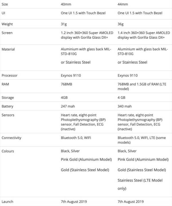Select the 340 mah battery value
The image size is (172, 206).
(x=124, y=106)
